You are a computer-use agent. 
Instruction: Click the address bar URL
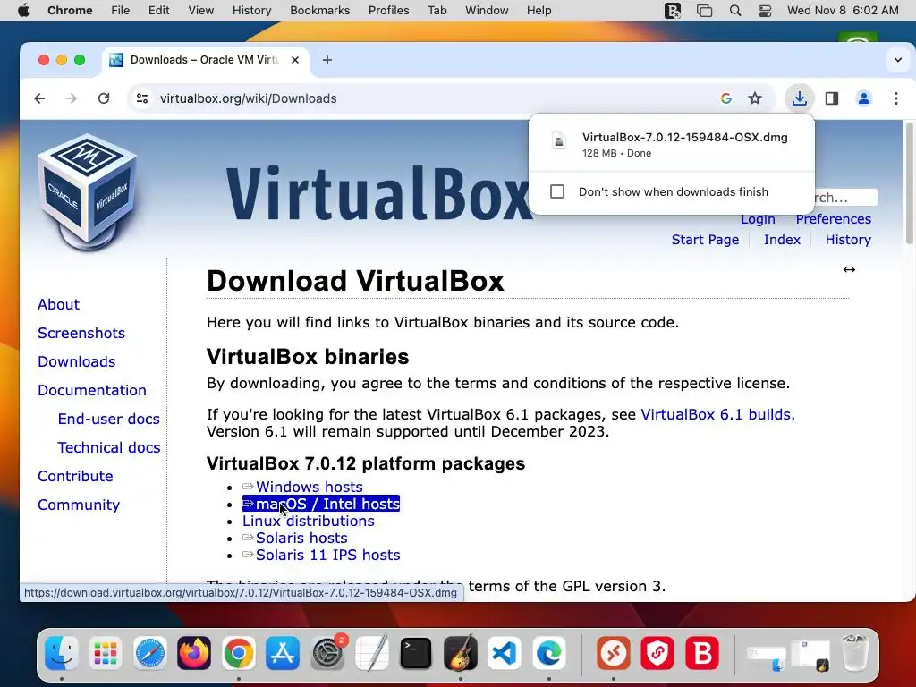pos(249,98)
